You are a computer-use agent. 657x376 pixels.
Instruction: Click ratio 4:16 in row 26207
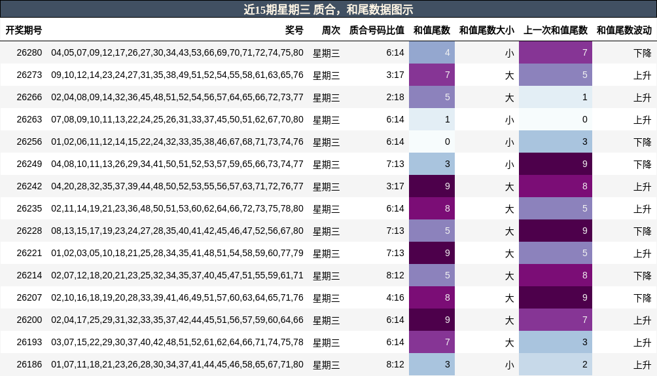click(x=395, y=297)
